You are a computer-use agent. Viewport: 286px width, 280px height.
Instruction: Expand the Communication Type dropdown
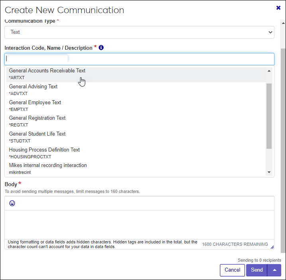coord(139,32)
